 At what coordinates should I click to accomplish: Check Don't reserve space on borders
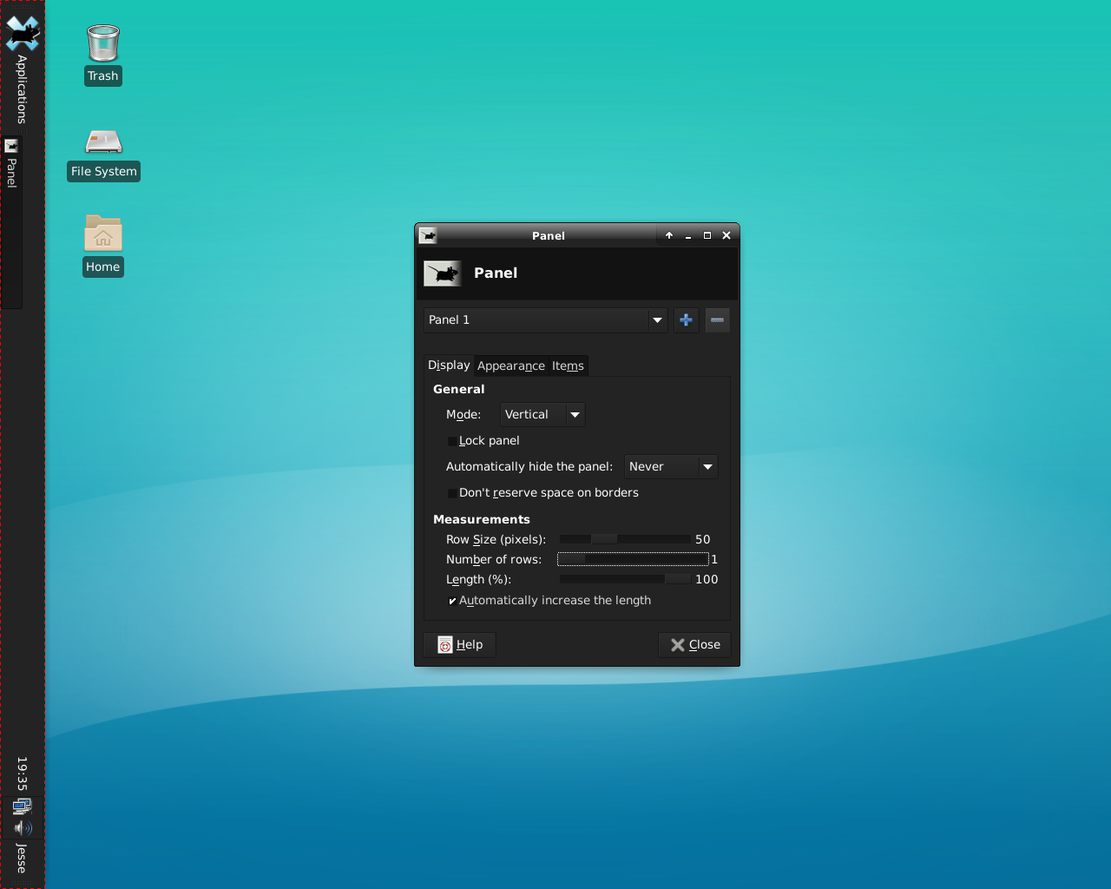coord(452,493)
